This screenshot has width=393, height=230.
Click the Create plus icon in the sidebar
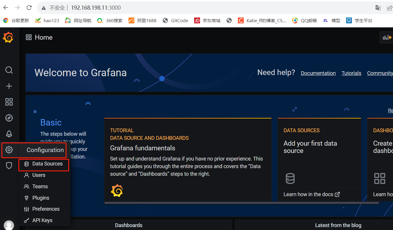tap(9, 86)
